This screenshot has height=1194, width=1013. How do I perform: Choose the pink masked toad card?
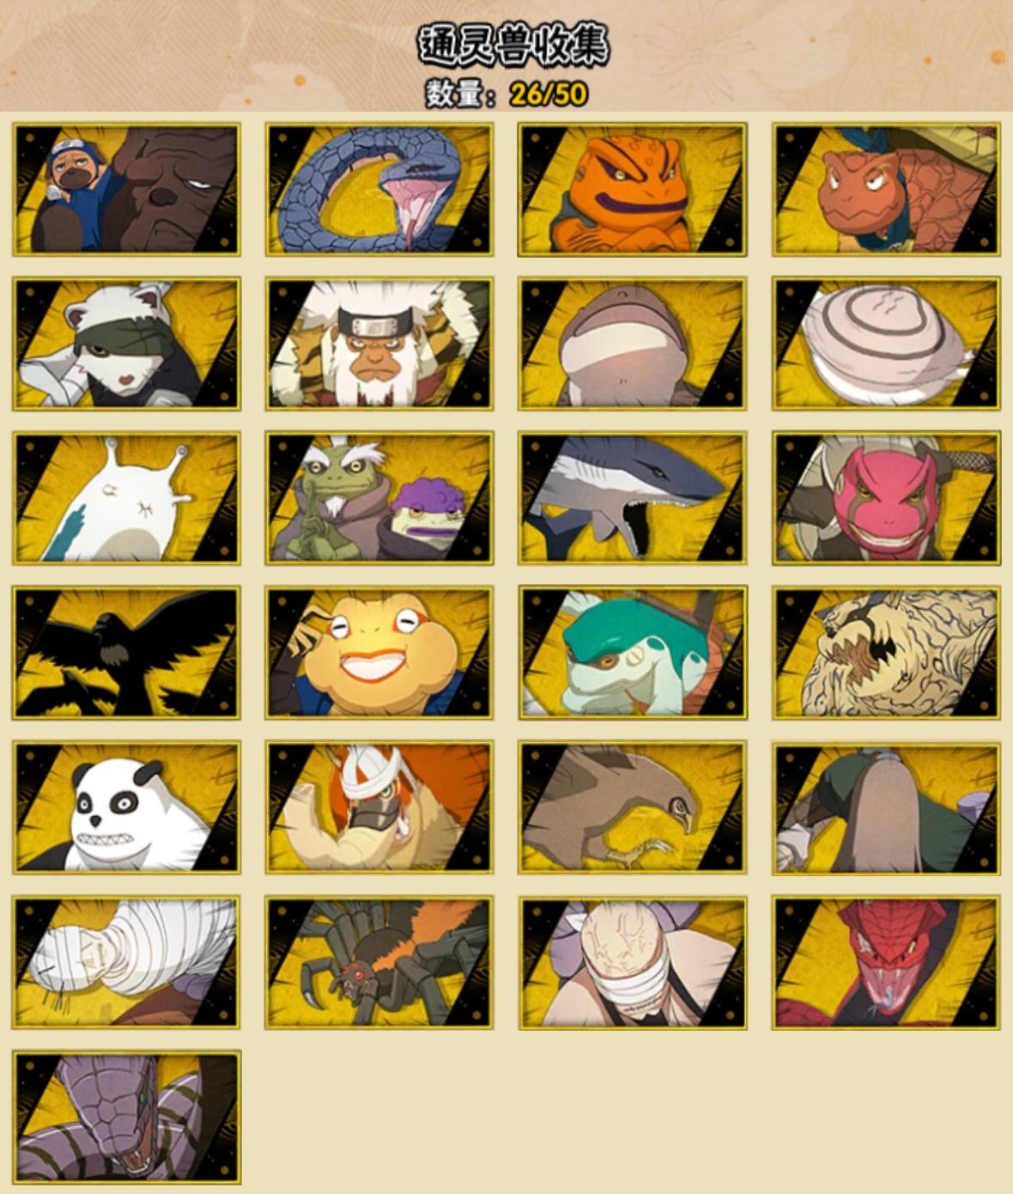[886, 498]
